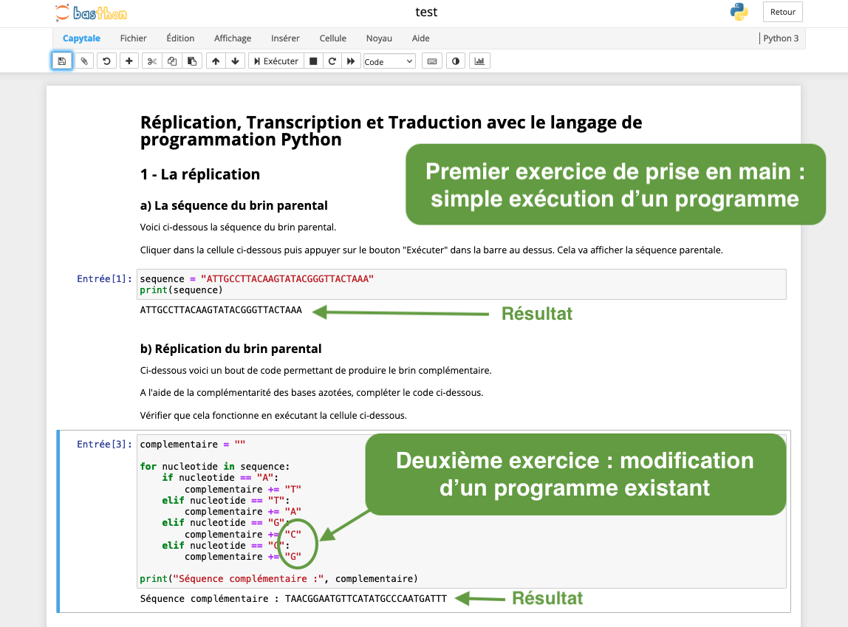
Task: Toggle dark/light contrast theme
Action: click(x=456, y=61)
